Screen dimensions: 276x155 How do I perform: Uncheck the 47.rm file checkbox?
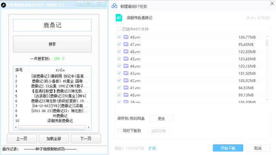coord(119,44)
